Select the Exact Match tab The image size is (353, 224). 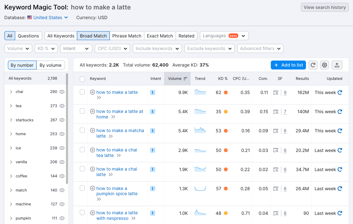(x=160, y=36)
